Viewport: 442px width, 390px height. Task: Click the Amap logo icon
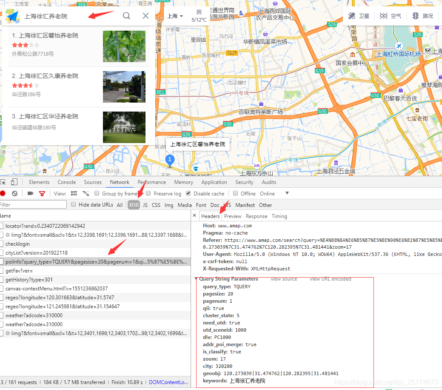pyautogui.click(x=13, y=16)
